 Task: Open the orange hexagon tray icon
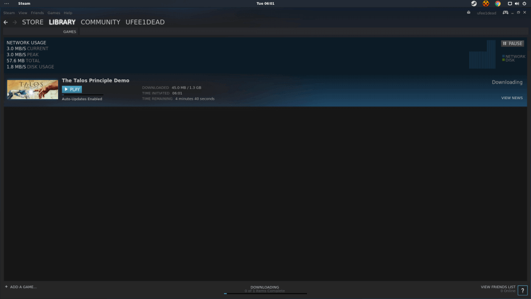pyautogui.click(x=486, y=4)
